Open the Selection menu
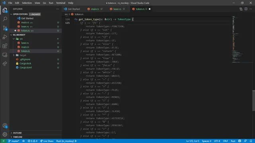 coord(27,3)
